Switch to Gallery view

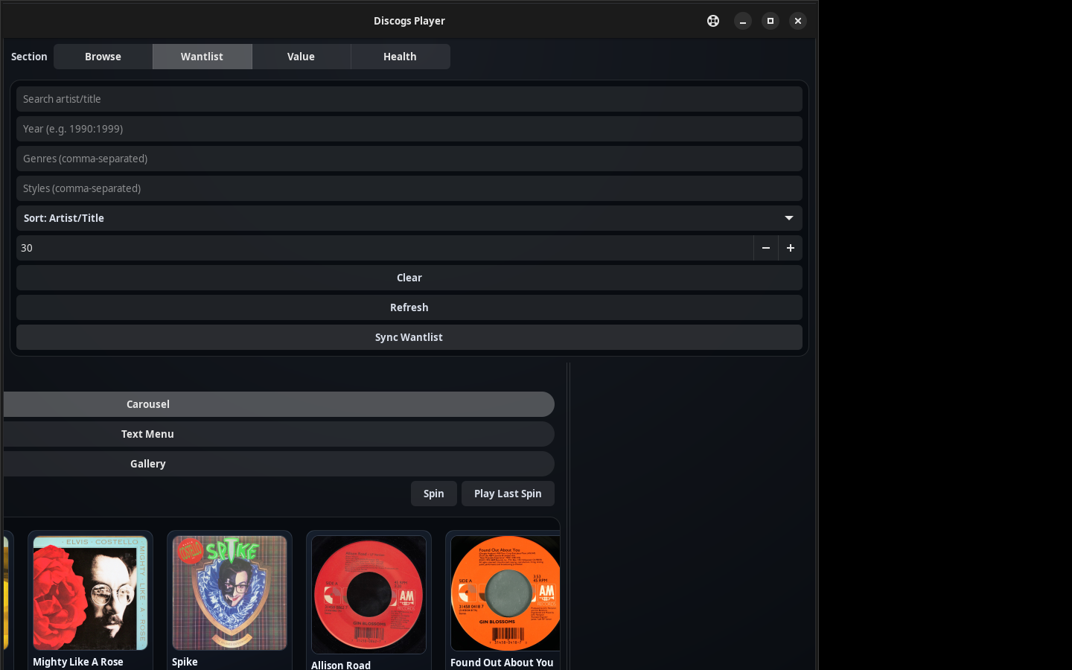279,464
